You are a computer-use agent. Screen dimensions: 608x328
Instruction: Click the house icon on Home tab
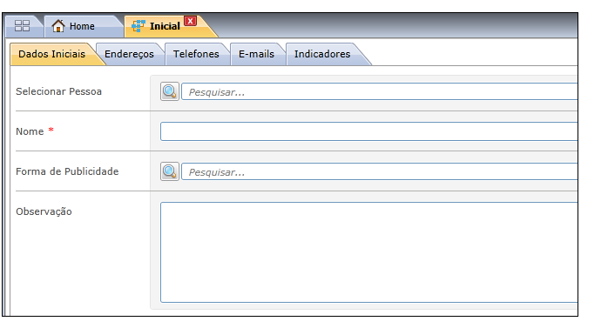(58, 26)
